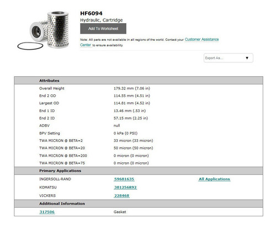The width and height of the screenshot is (276, 228).
Task: Open Vickers part 228468
Action: coord(121,195)
